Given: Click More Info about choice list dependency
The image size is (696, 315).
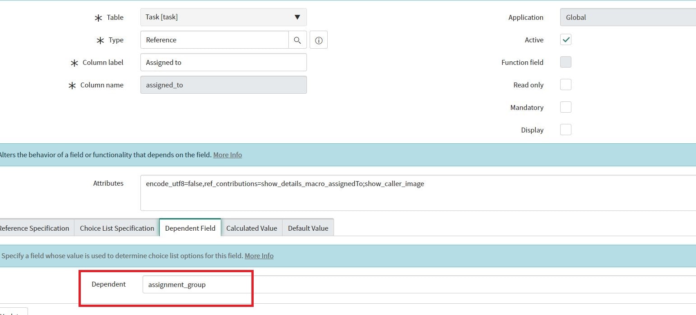Looking at the screenshot, I should (259, 256).
